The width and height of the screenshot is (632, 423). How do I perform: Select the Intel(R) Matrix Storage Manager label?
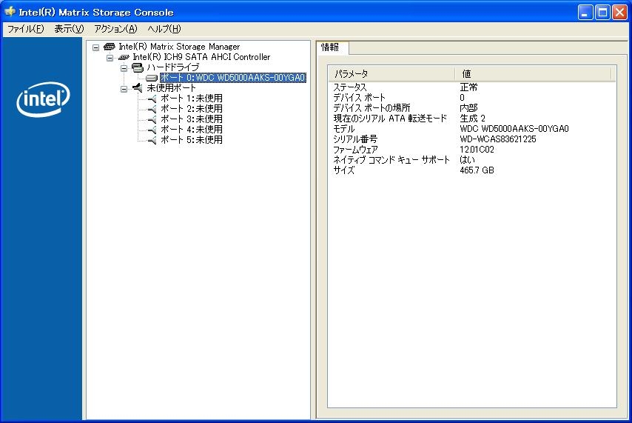click(x=179, y=47)
